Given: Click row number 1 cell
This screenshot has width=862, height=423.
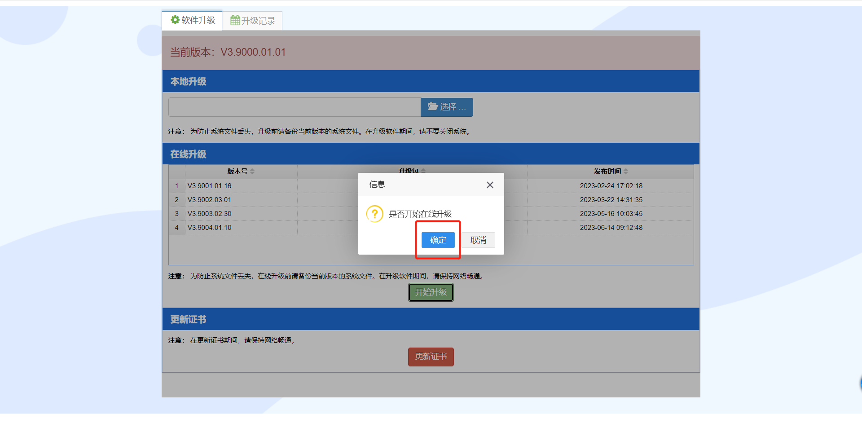Looking at the screenshot, I should point(177,185).
